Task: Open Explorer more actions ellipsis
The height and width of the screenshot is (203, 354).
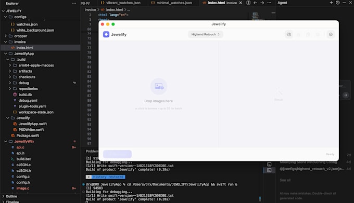Action: (74, 4)
